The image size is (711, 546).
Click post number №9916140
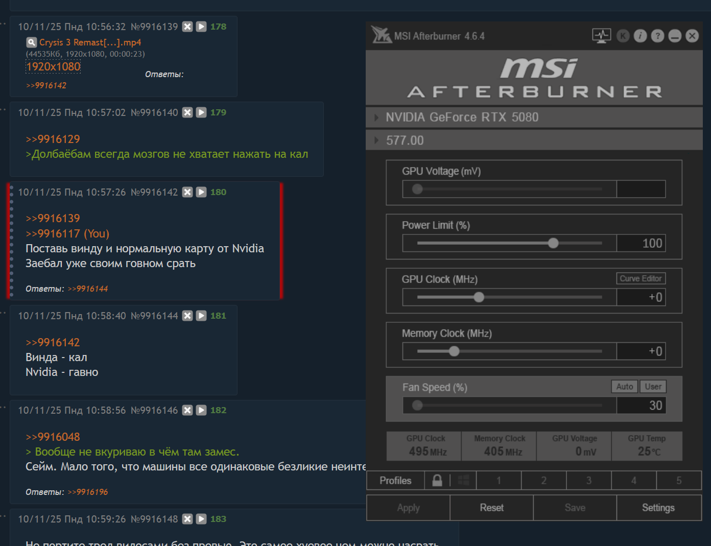[x=154, y=112]
